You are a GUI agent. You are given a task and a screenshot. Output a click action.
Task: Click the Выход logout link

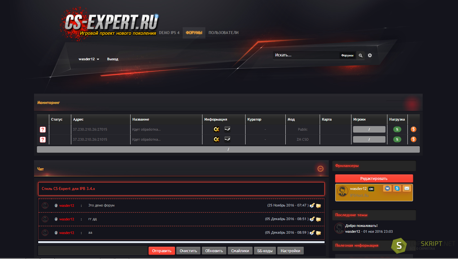coord(113,59)
